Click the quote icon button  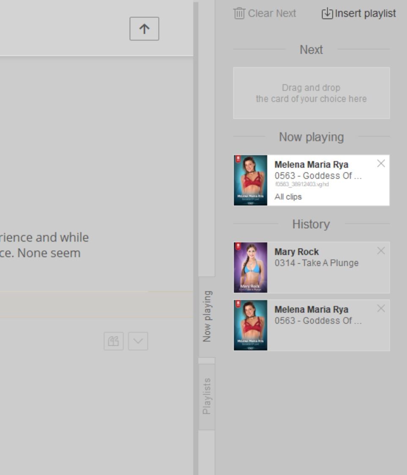click(114, 341)
